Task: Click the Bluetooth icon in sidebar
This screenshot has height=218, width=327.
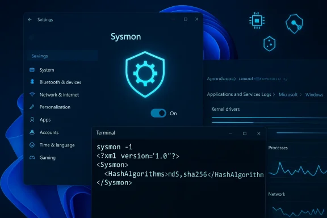Action: (32, 82)
